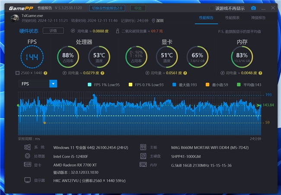Click the help icon beside memory power 0.0048 度
Screen dimensions: 281x195
(260, 73)
